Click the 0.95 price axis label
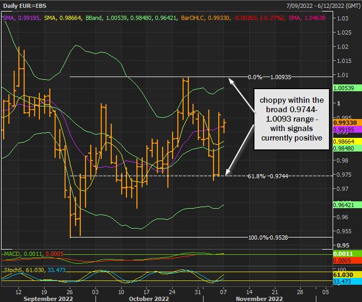362x302 pixels. [343, 245]
